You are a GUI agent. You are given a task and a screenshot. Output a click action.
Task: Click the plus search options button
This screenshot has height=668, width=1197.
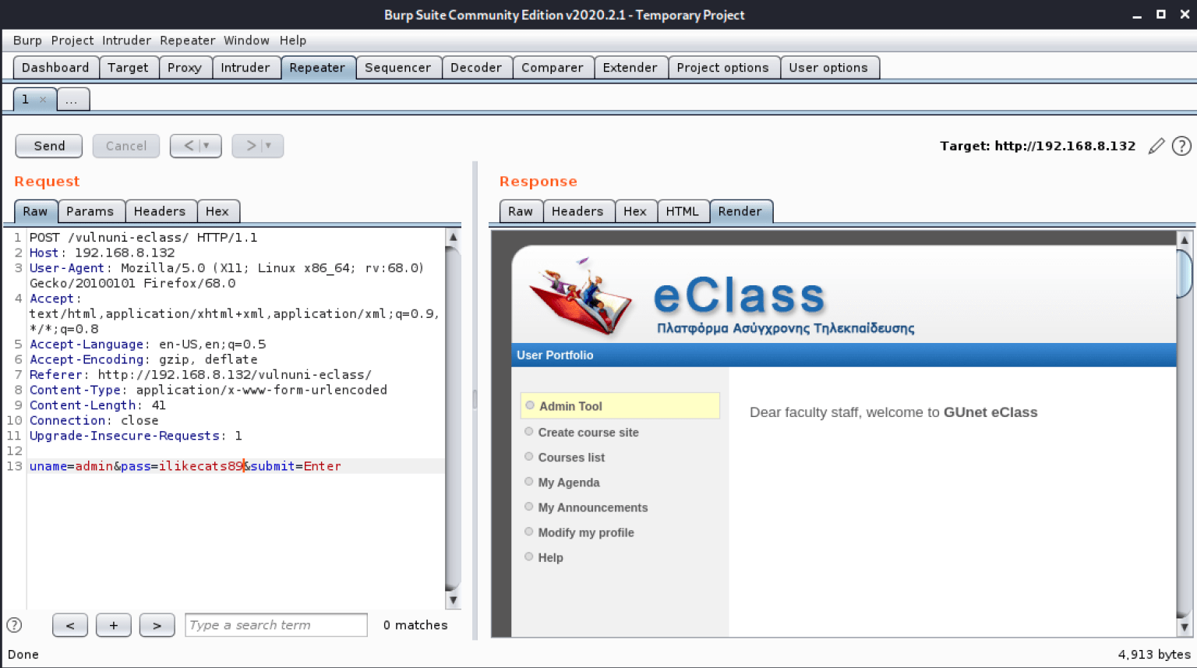point(114,625)
